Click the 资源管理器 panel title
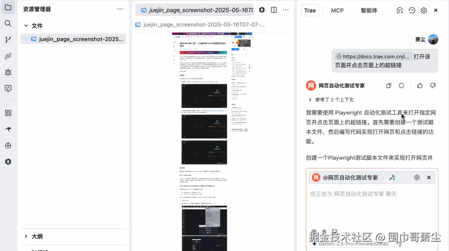This screenshot has height=251, width=449. tap(37, 9)
